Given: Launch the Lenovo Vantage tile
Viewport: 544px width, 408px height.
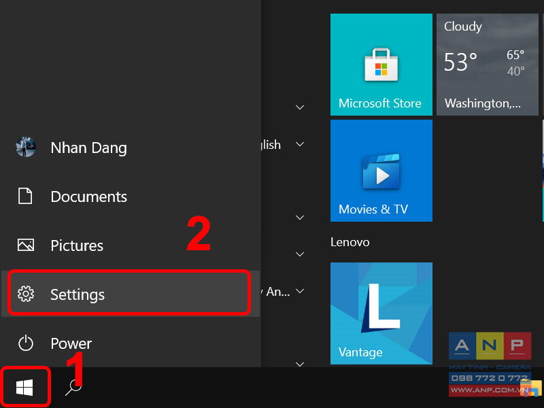Looking at the screenshot, I should (381, 313).
